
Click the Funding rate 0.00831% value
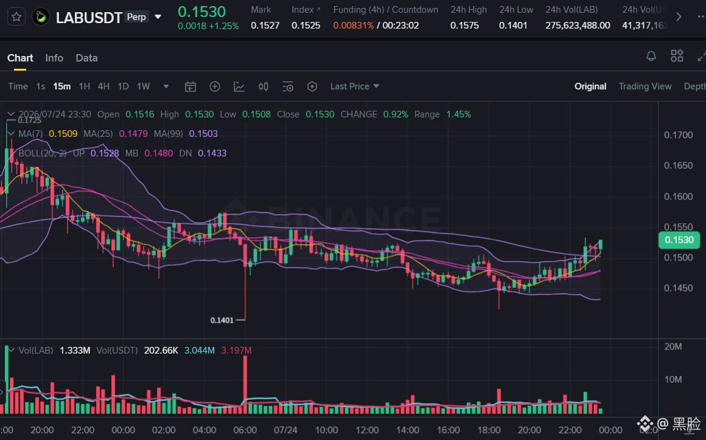coord(354,26)
